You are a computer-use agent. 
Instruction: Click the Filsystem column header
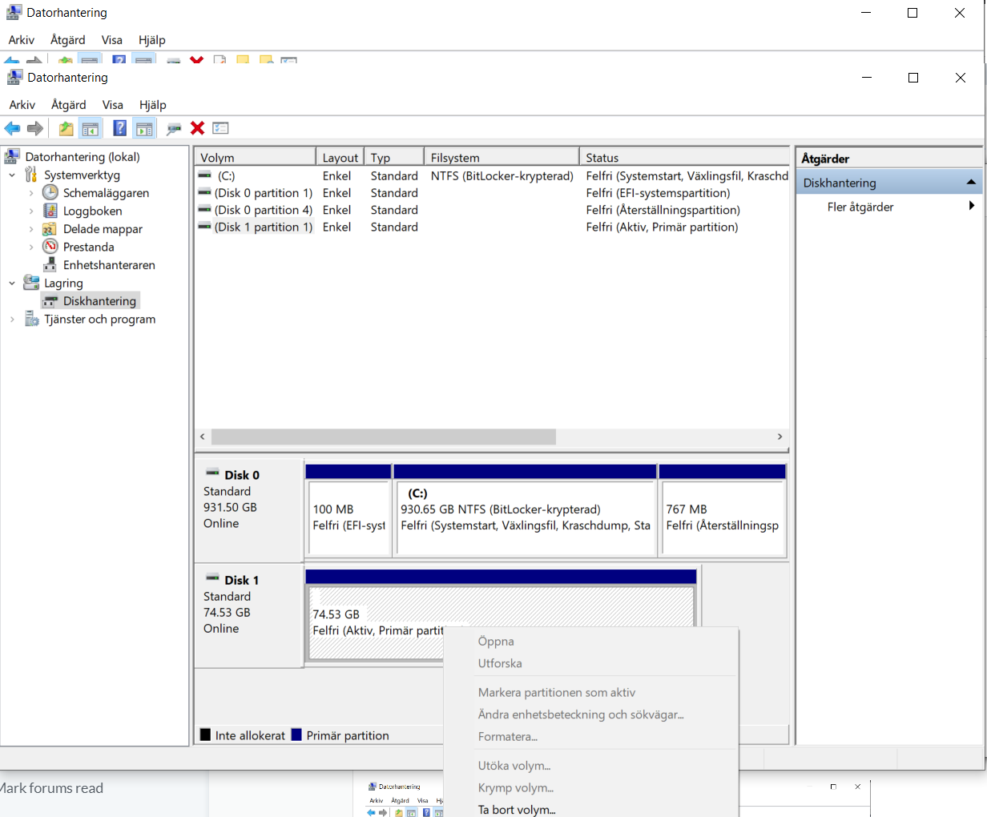click(x=502, y=157)
